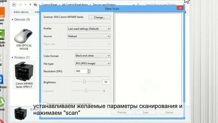Click the Scan button
218x123 pixels.
[145, 112]
